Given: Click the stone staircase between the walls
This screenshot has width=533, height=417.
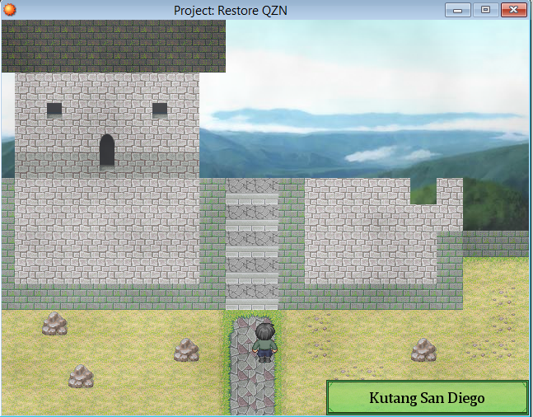Looking at the screenshot, I should click(252, 244).
